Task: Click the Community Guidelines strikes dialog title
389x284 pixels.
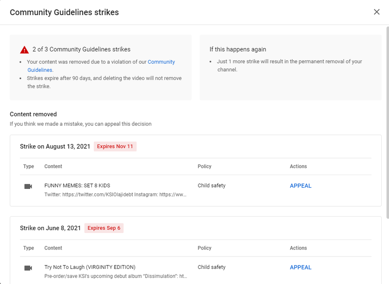Action: (64, 12)
